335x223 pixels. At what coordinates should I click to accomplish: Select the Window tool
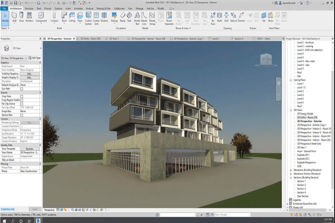pyautogui.click(x=29, y=17)
